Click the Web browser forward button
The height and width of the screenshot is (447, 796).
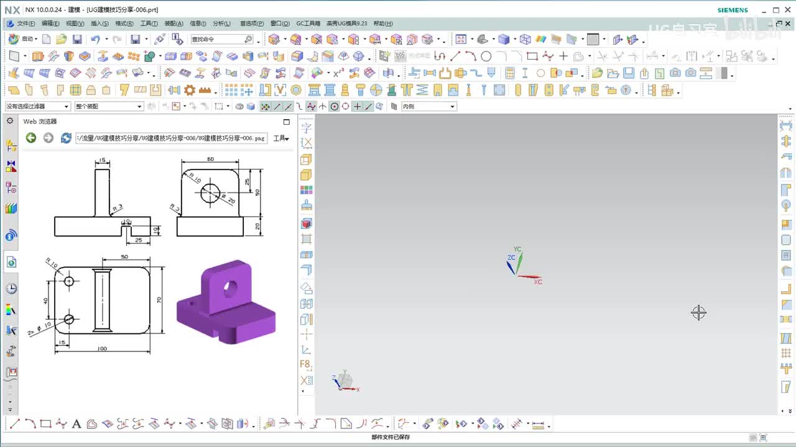48,138
